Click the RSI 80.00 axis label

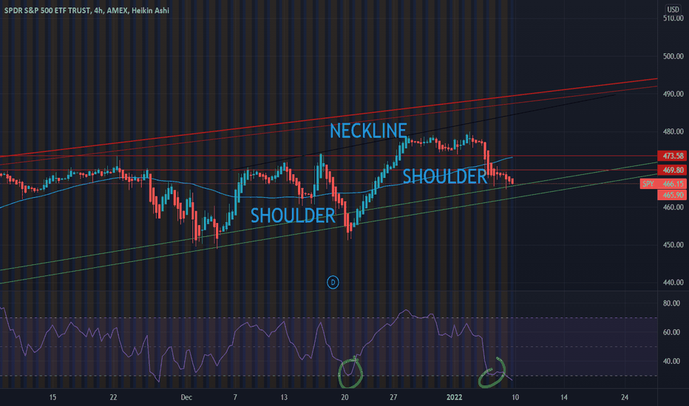[x=671, y=303]
